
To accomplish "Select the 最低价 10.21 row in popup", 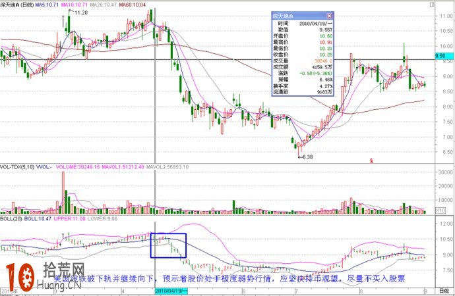I will click(303, 49).
